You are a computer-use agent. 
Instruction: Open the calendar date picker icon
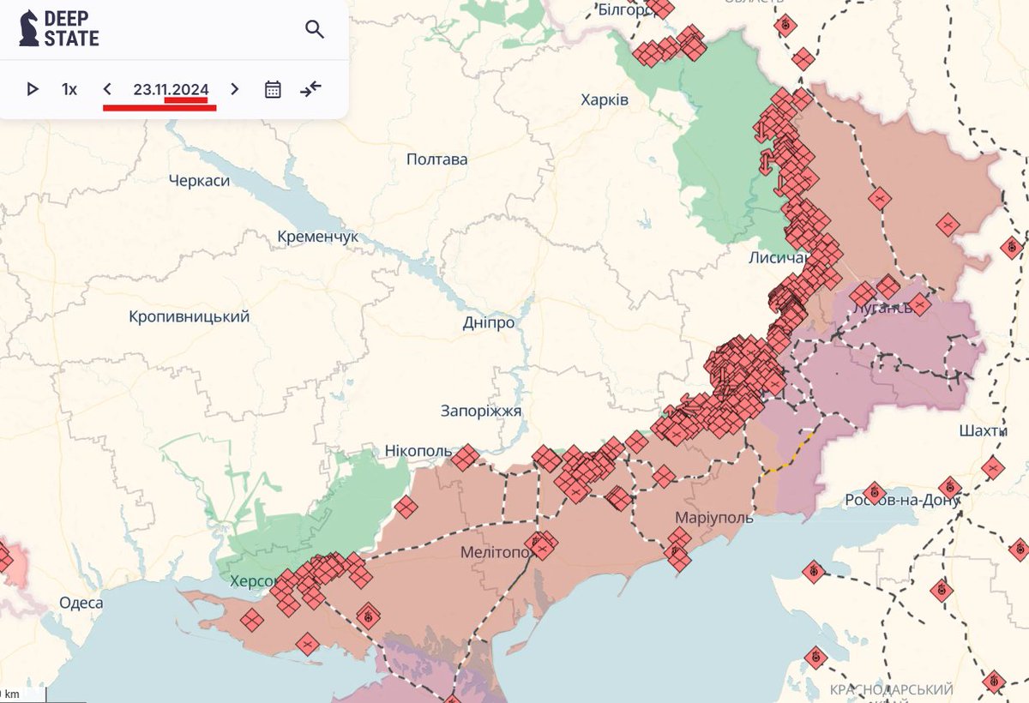273,89
